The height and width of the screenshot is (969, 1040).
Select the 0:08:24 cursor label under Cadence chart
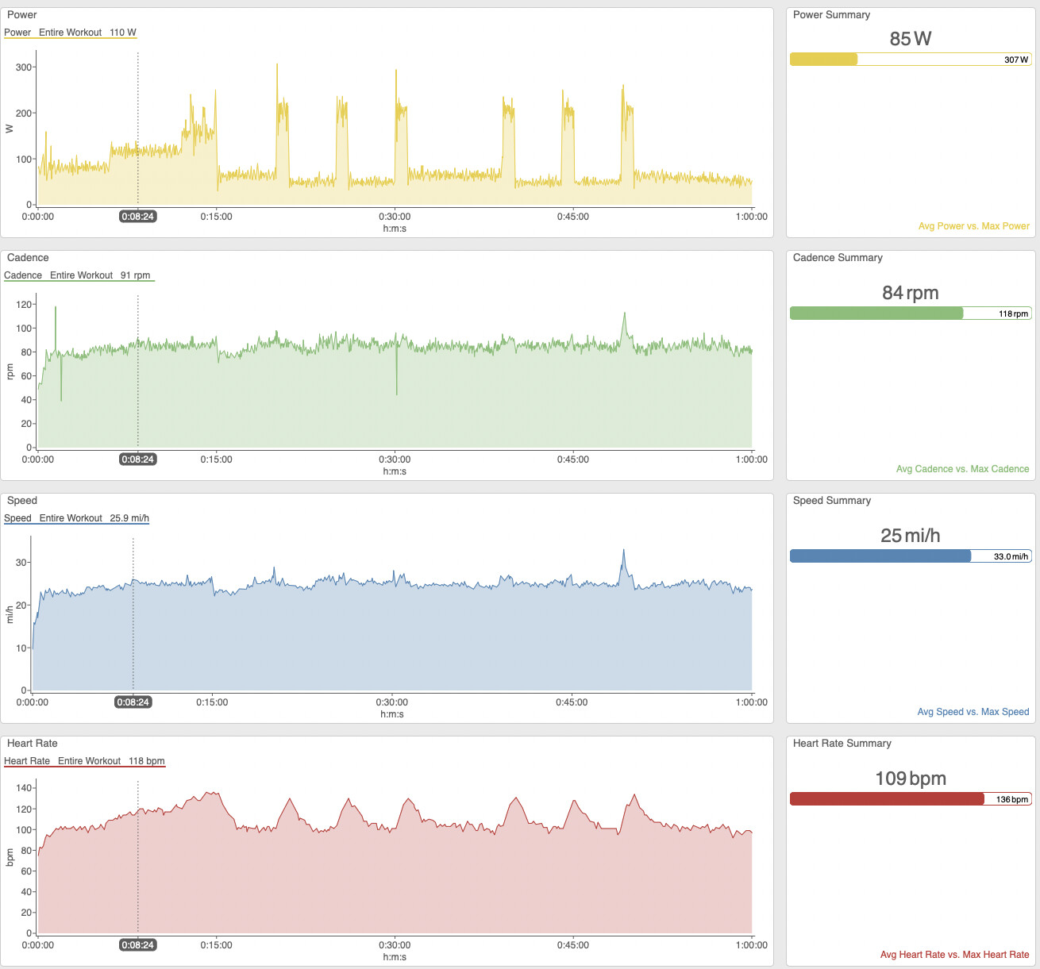click(137, 460)
